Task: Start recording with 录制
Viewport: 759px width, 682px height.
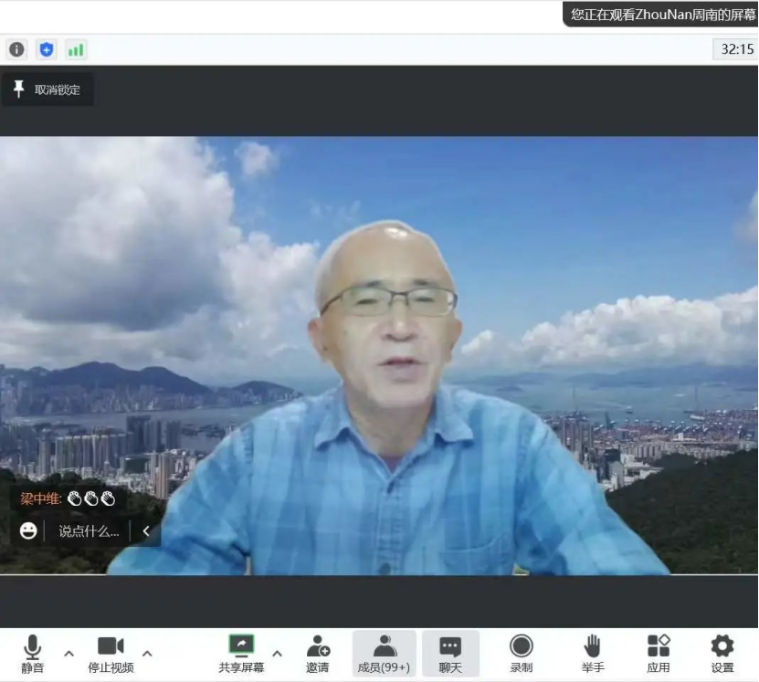Action: pyautogui.click(x=521, y=654)
